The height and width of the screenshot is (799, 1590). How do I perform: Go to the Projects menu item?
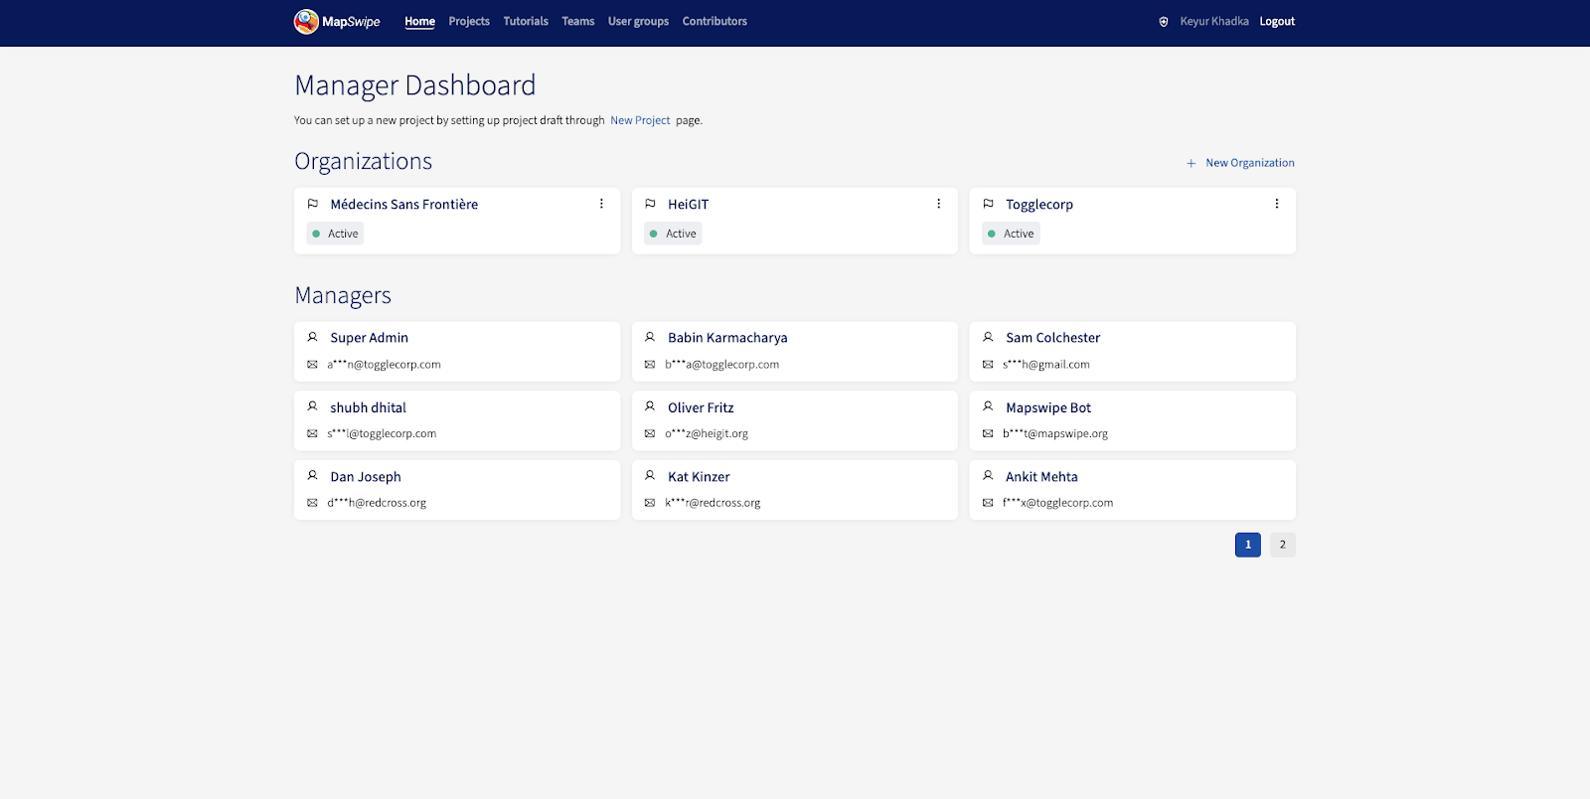[x=469, y=21]
